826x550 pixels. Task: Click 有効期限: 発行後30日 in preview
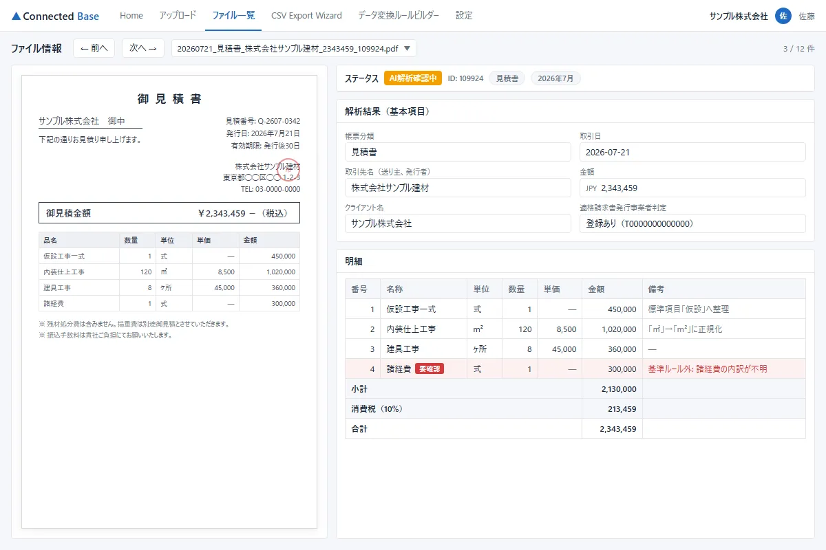click(x=265, y=146)
